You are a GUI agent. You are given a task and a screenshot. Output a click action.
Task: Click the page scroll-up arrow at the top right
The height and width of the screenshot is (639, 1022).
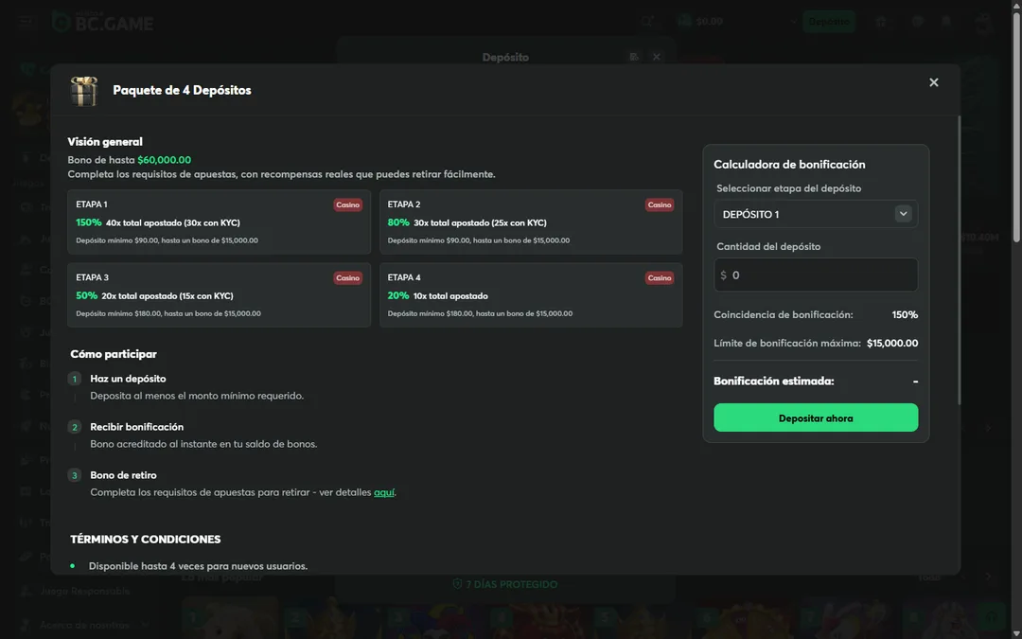1016,5
